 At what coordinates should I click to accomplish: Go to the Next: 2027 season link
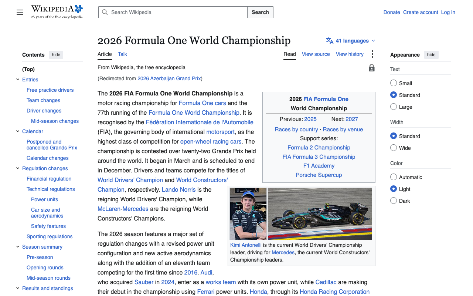pos(352,119)
